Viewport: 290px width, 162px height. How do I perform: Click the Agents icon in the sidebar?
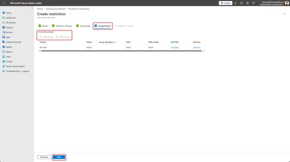tap(3, 47)
